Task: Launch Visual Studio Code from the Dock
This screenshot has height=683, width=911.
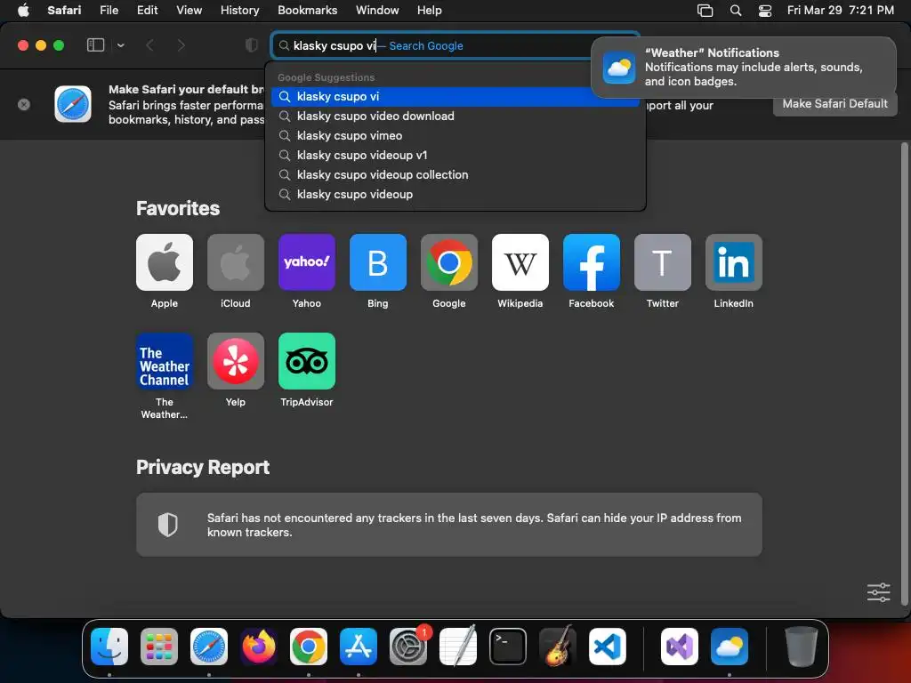Action: (607, 647)
